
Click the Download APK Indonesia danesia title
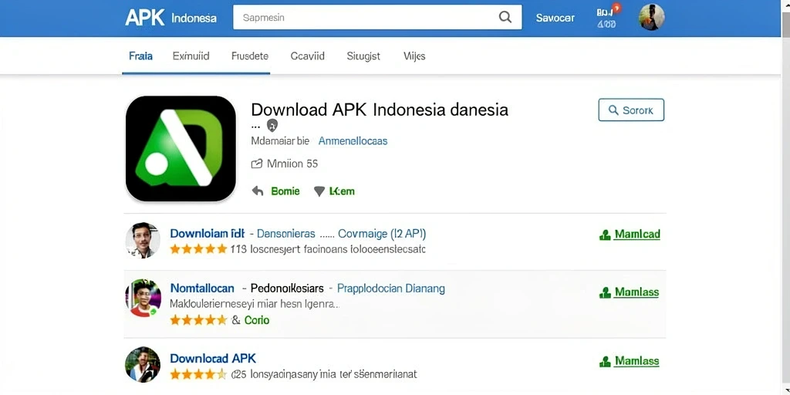[380, 110]
